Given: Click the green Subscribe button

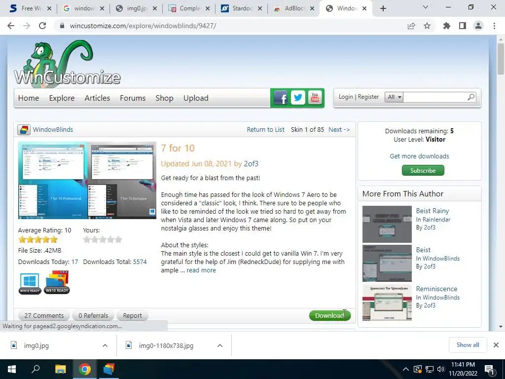Looking at the screenshot, I should pos(423,170).
